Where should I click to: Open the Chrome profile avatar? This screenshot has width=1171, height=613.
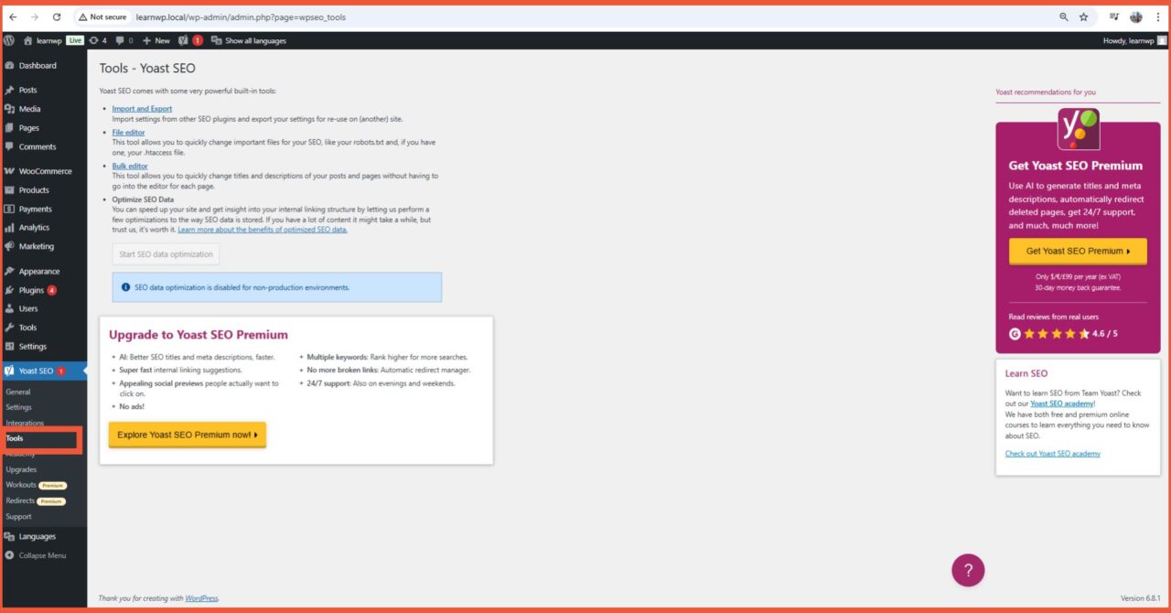tap(1137, 16)
